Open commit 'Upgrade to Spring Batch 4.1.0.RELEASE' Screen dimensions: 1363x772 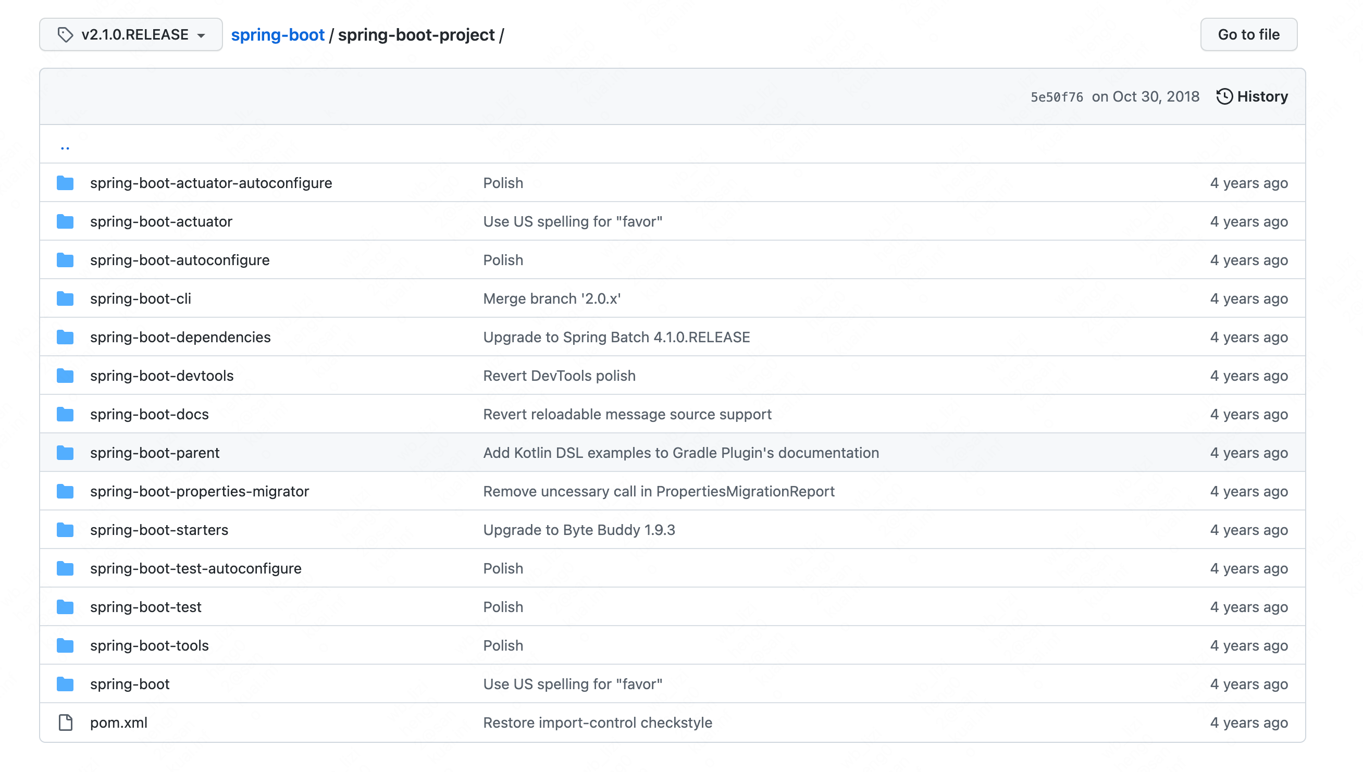pos(616,337)
